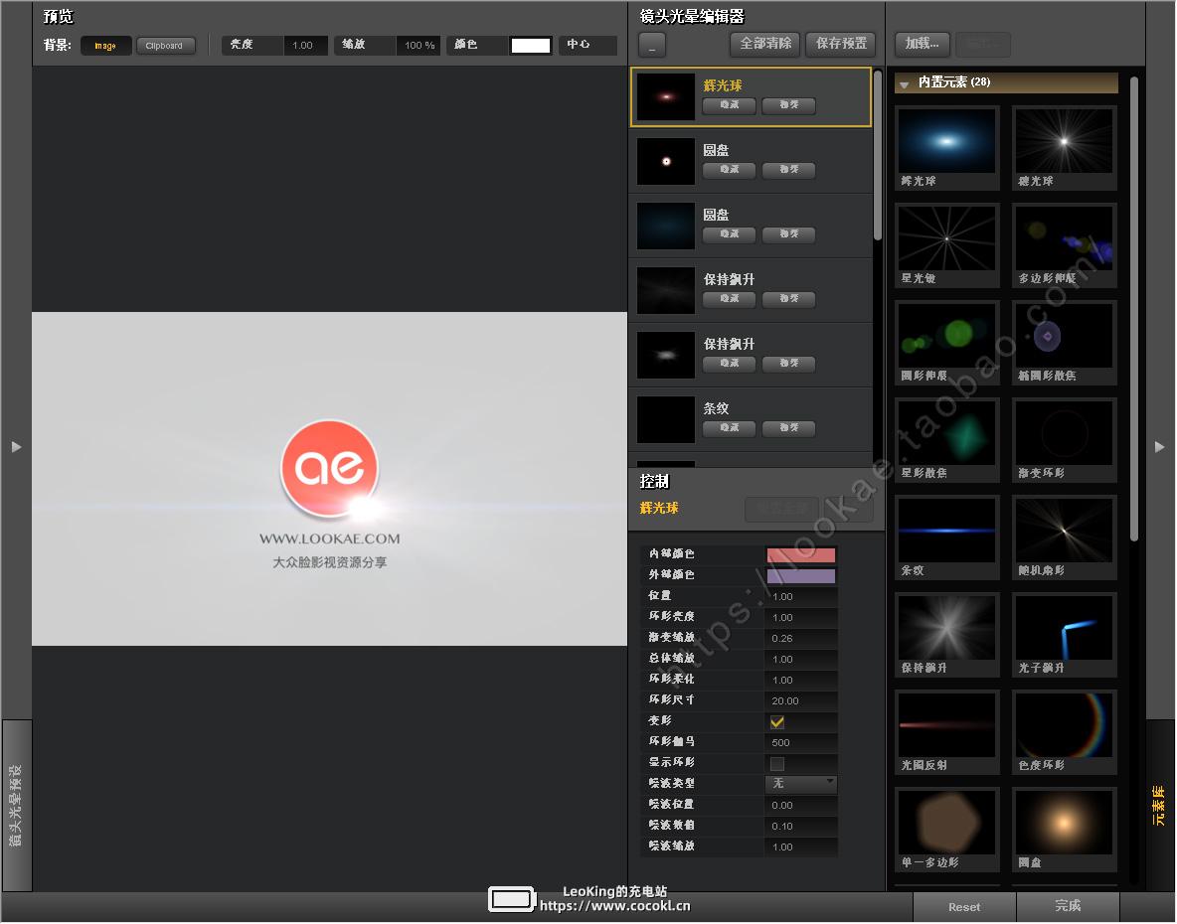This screenshot has width=1177, height=924.
Task: Add the 随机扇形 element from library
Action: pyautogui.click(x=1064, y=538)
